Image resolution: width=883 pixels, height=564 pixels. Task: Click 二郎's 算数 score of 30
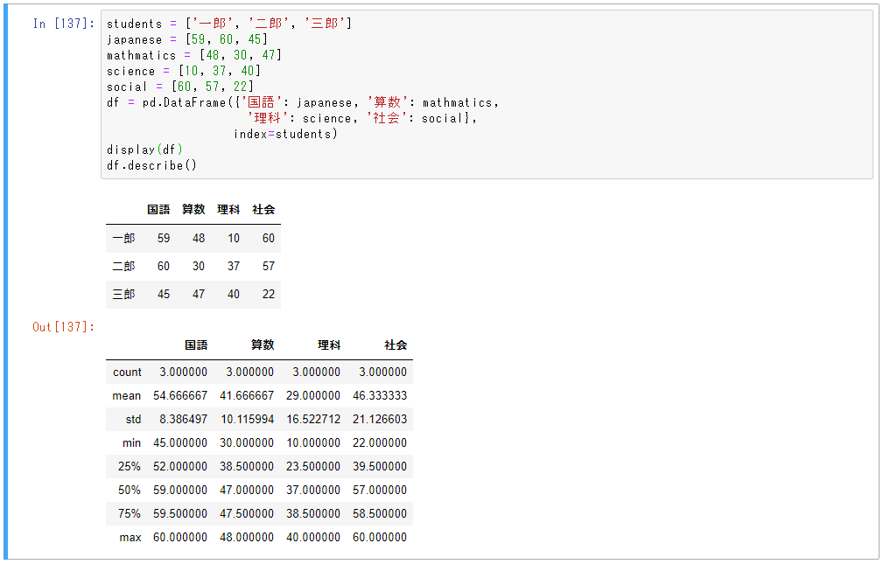click(x=199, y=266)
